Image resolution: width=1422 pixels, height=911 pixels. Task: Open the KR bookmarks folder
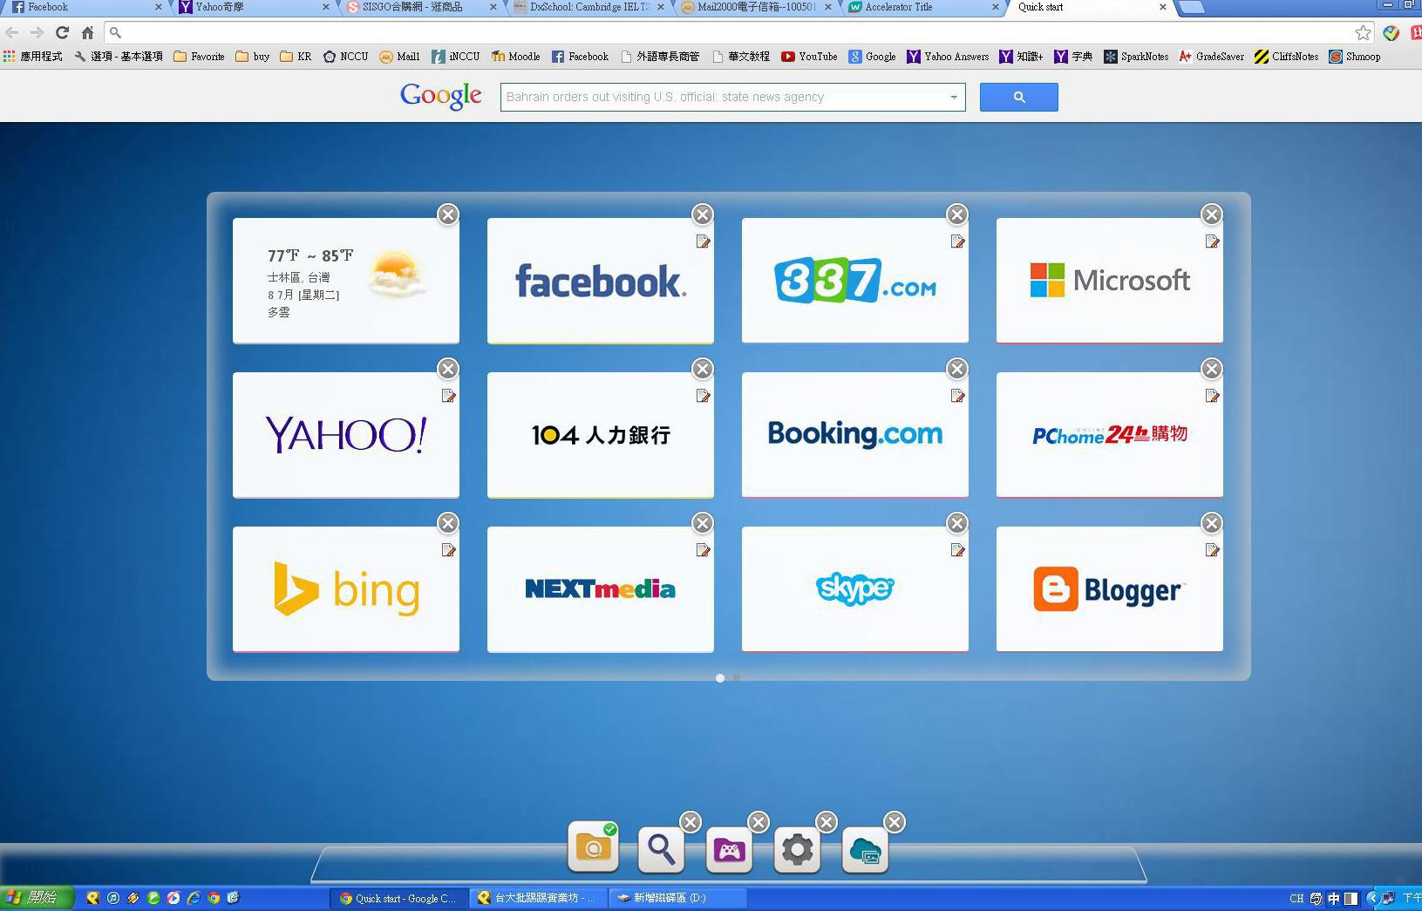pos(296,57)
